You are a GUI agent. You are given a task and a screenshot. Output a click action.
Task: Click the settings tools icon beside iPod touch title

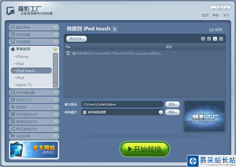[115, 29]
